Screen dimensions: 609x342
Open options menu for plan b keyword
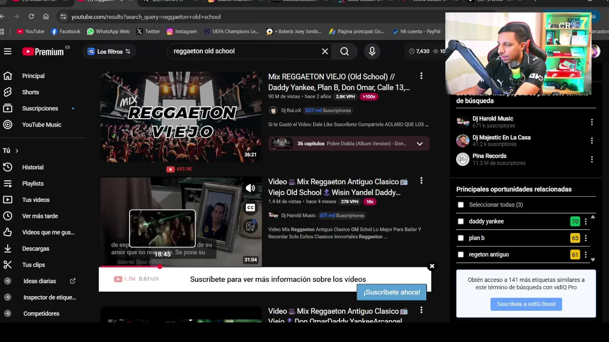coord(586,238)
